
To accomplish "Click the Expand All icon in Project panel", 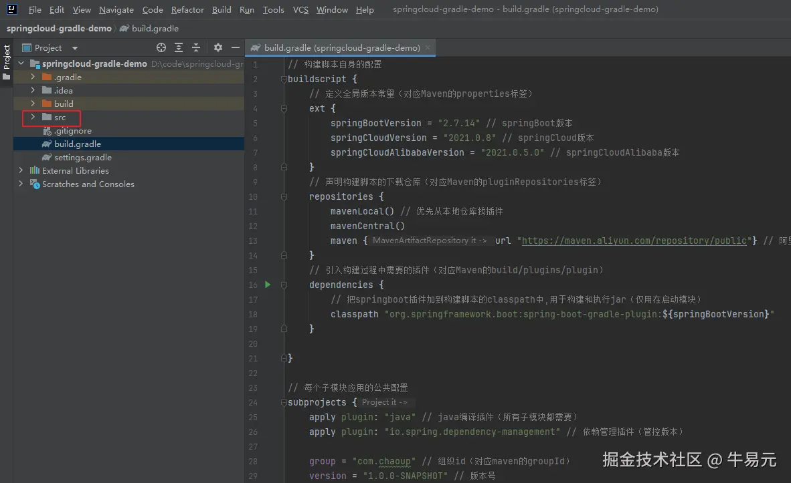I will (179, 47).
